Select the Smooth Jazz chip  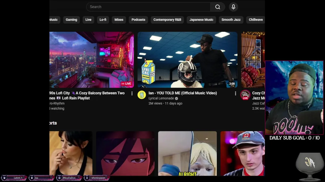click(x=231, y=20)
